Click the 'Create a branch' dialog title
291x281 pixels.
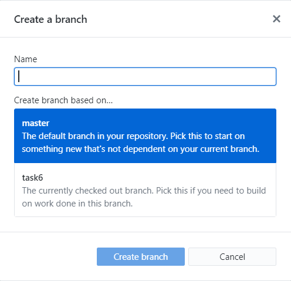point(50,19)
